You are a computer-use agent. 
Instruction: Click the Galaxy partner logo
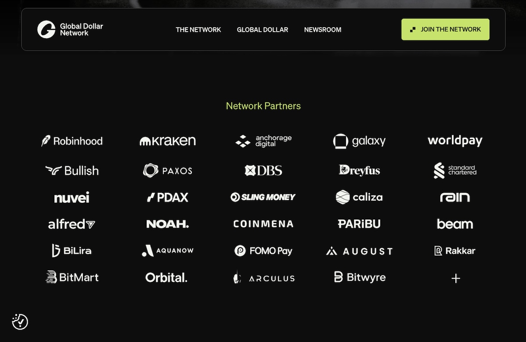point(359,141)
